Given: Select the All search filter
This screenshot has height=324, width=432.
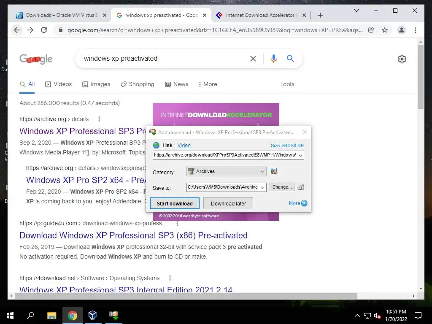Looking at the screenshot, I should pyautogui.click(x=27, y=84).
